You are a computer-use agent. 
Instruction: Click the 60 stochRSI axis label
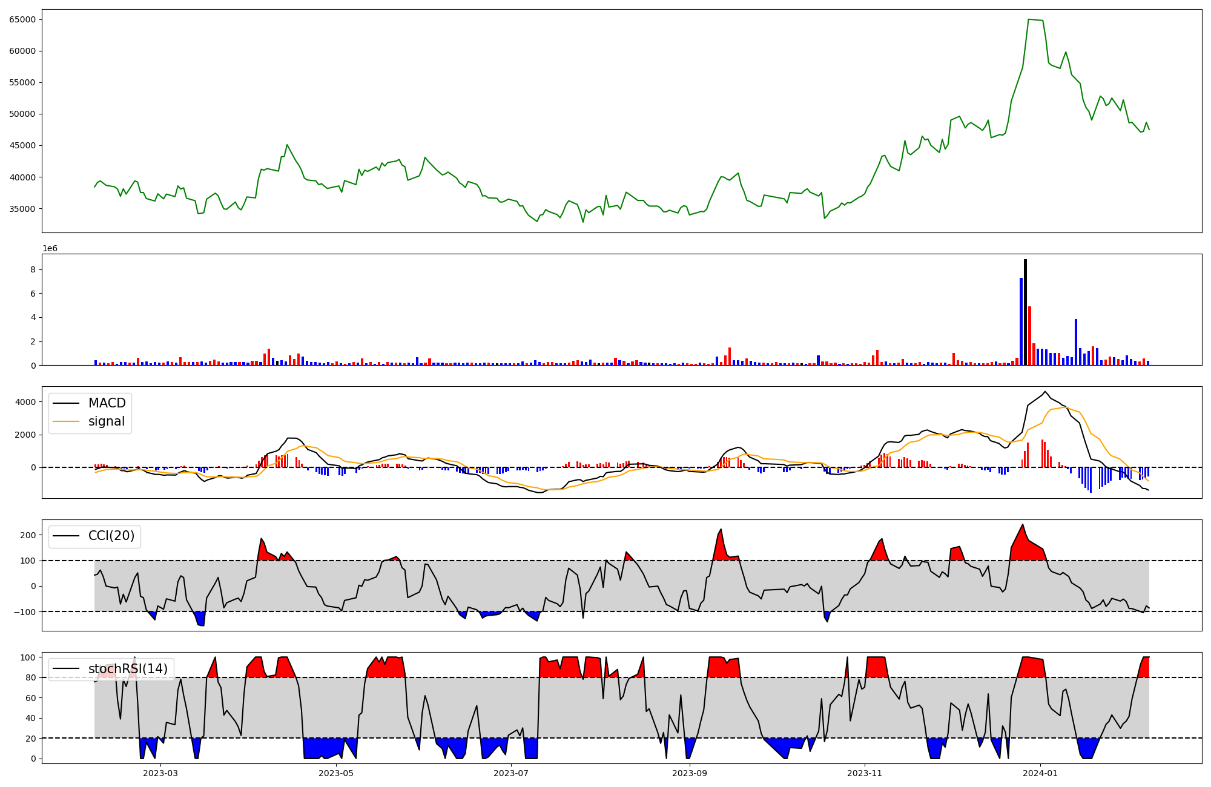coord(31,698)
